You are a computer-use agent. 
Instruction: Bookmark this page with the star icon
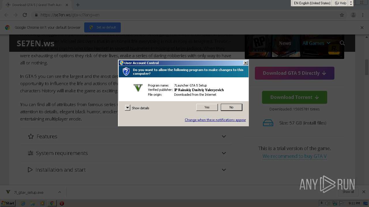point(342,15)
